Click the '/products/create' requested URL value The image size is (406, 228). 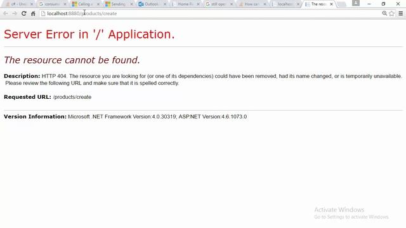[72, 97]
